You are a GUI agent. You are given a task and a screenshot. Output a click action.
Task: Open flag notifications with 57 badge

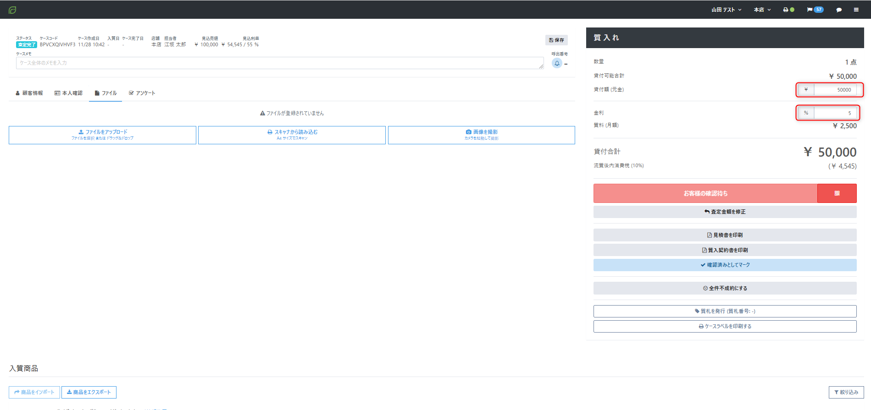point(815,10)
